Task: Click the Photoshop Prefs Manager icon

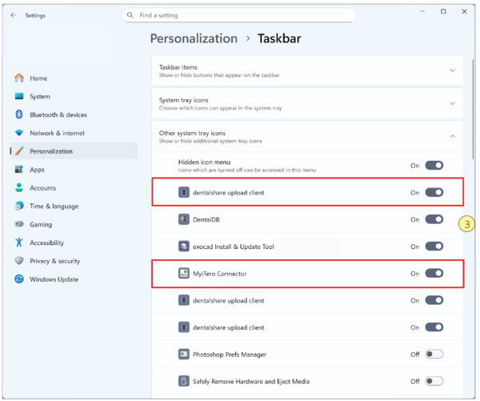Action: pyautogui.click(x=184, y=354)
